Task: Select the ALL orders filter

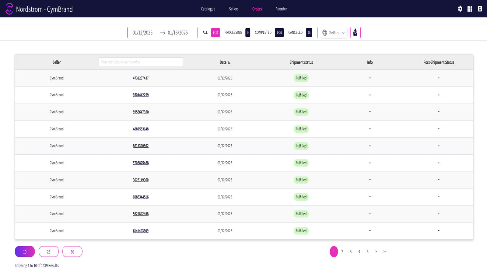Action: point(205,33)
